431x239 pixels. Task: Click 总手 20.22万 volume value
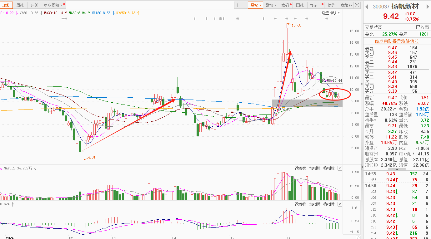(x=389, y=109)
